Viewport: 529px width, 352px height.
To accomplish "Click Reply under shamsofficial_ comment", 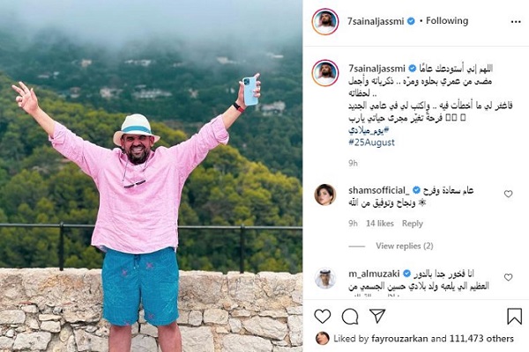I will click(413, 224).
